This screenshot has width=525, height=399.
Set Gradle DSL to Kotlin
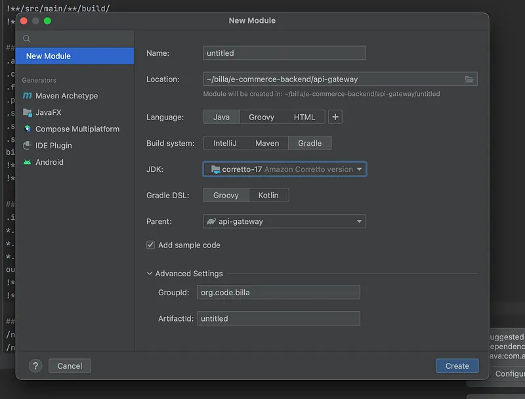click(x=268, y=195)
